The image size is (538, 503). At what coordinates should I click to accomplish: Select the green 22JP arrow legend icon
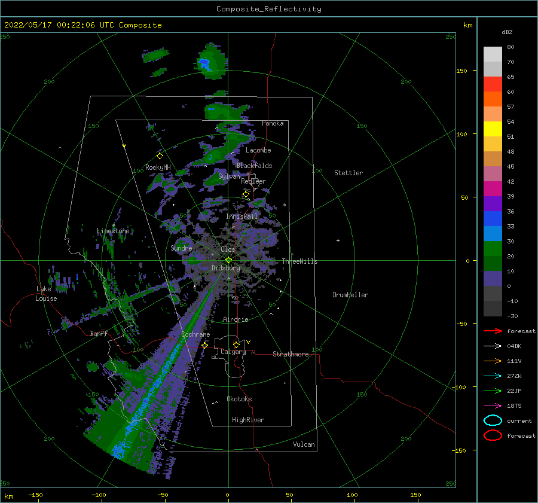click(493, 391)
